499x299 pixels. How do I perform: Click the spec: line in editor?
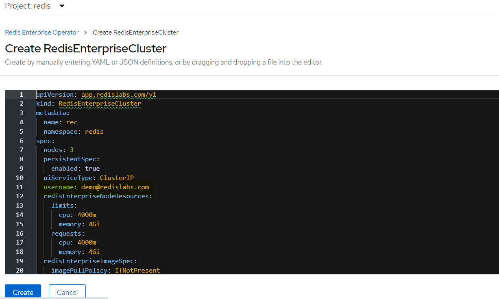coord(45,141)
